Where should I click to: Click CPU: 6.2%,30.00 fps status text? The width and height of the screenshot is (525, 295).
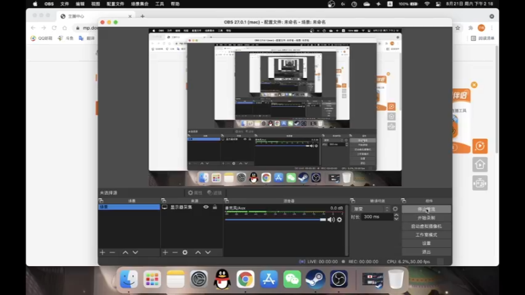pos(408,262)
